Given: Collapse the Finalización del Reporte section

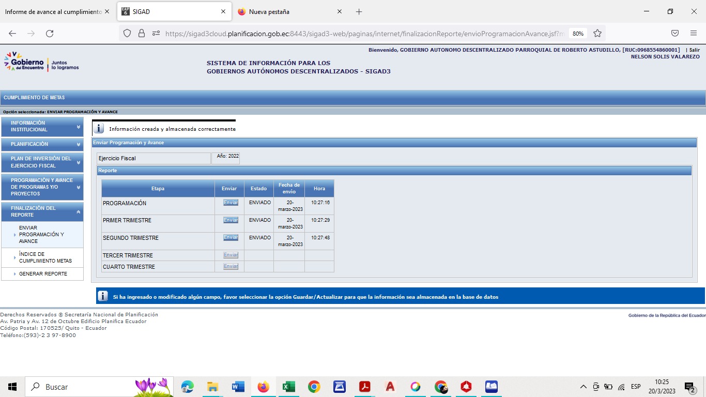Looking at the screenshot, I should (42, 211).
